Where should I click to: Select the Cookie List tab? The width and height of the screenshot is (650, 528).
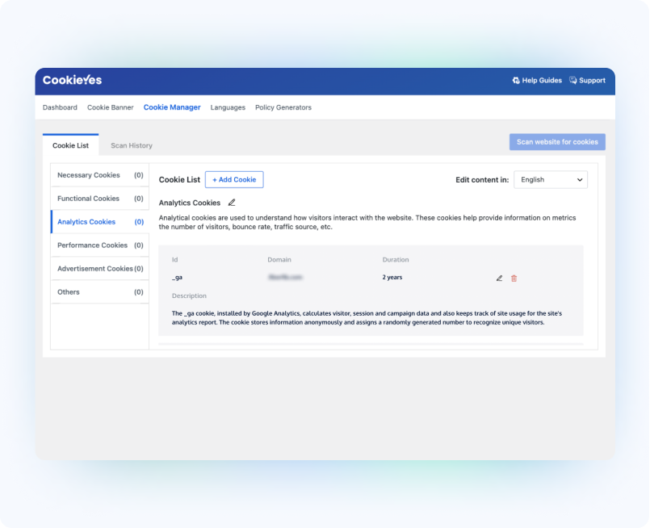70,145
